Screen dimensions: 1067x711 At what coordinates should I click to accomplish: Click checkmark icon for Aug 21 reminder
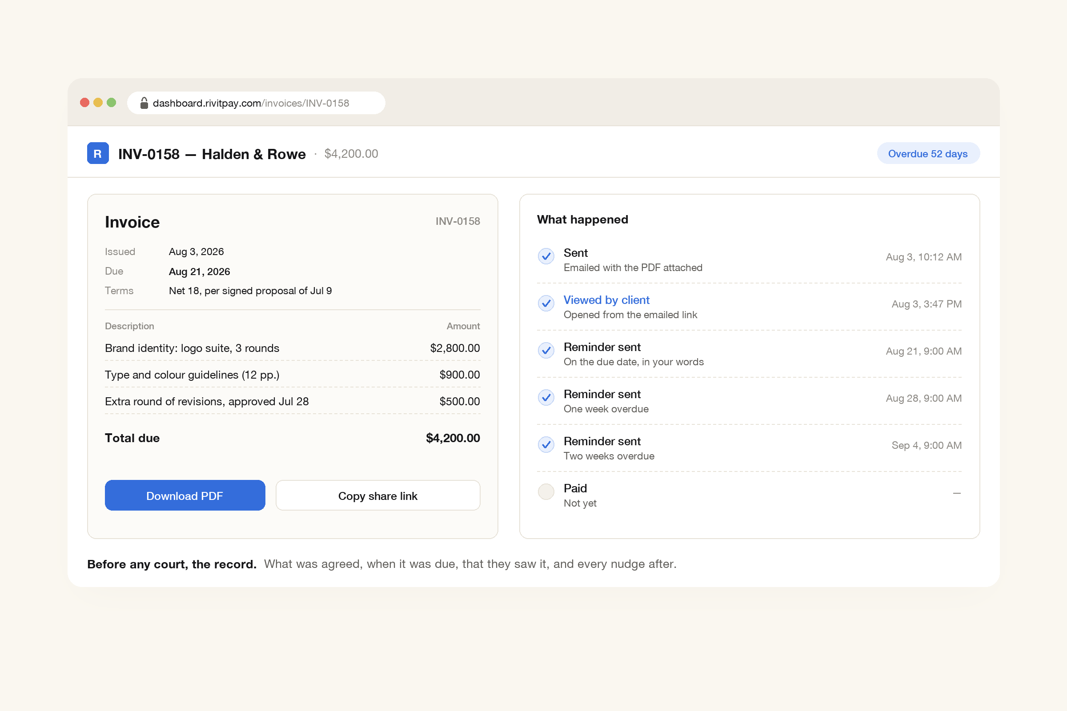(546, 351)
